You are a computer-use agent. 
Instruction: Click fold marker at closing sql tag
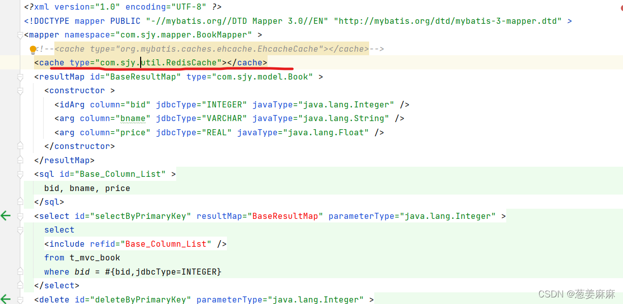point(20,202)
